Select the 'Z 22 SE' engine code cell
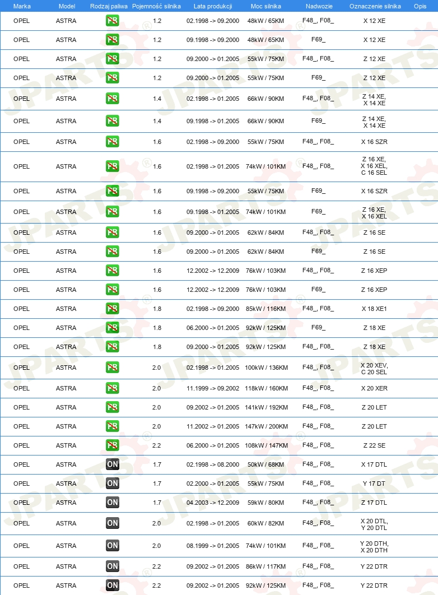438x595 pixels. click(x=374, y=445)
